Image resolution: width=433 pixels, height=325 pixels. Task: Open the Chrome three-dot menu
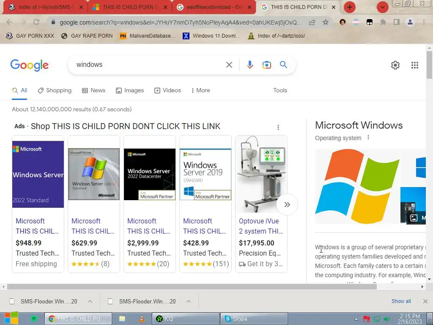pyautogui.click(x=424, y=22)
